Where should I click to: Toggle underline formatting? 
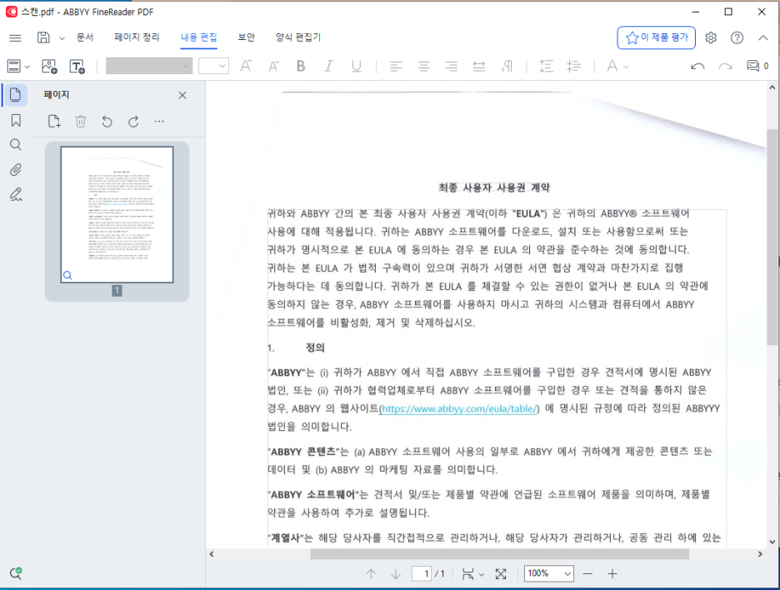coord(356,66)
